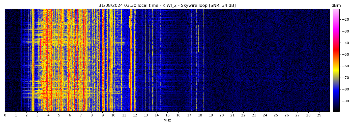Click the MHz x-axis label
353x126 pixels.
(x=167, y=120)
